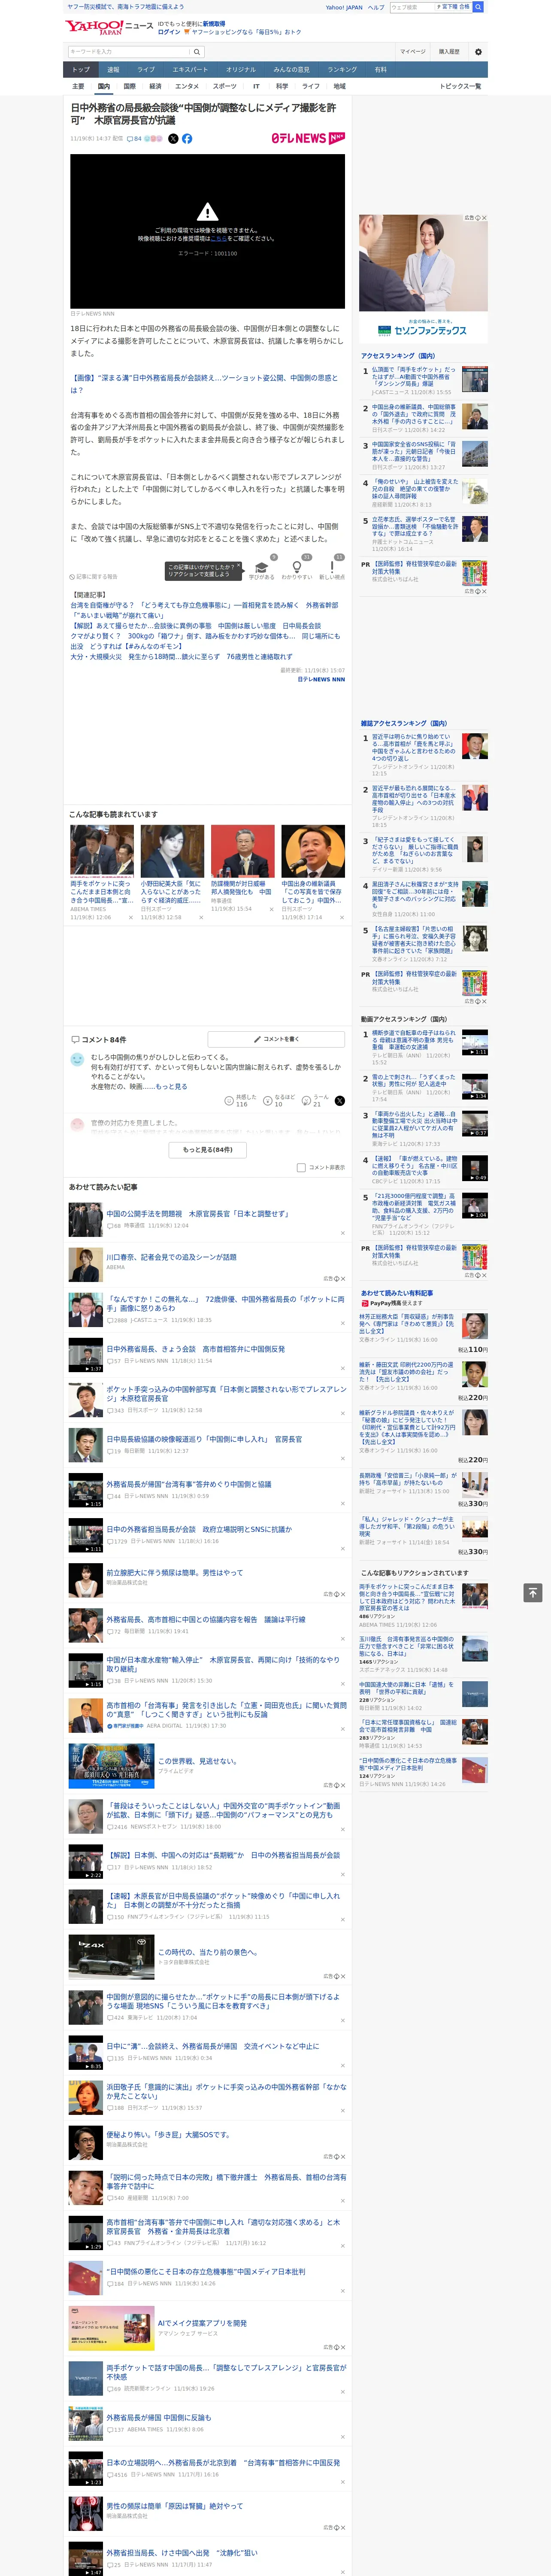Open thumbnail 中国出身の維新議員 recommended article

point(313,850)
